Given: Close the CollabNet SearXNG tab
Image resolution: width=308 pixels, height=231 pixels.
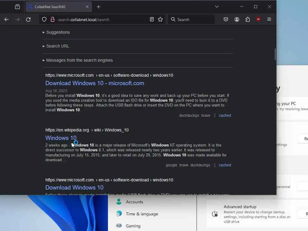Looking at the screenshot, I should click(87, 7).
